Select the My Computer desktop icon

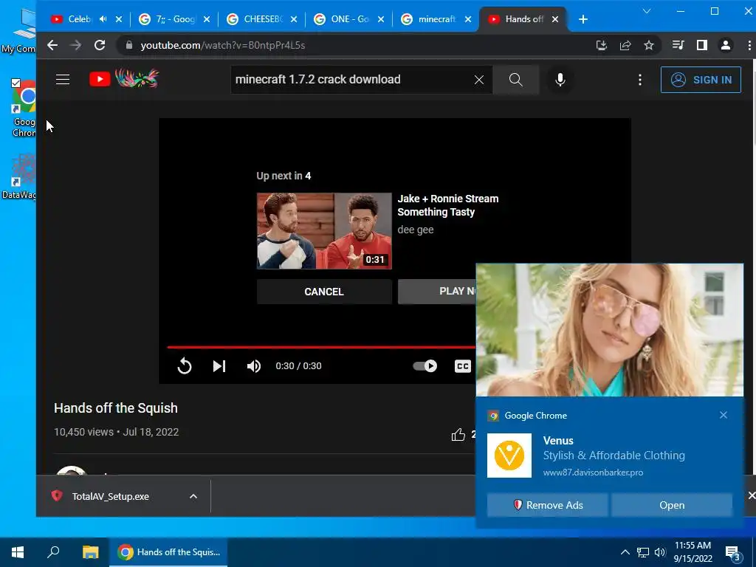click(19, 30)
